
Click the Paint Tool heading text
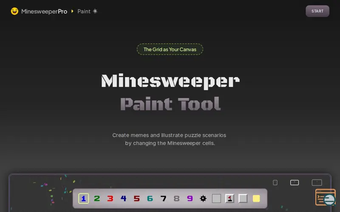tap(170, 104)
